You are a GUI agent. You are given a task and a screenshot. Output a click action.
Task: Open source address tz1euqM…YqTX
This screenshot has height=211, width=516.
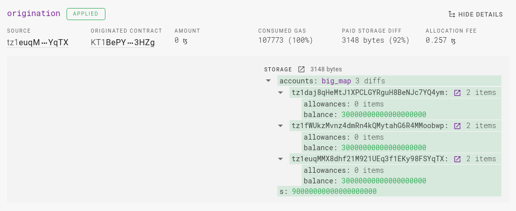(x=37, y=43)
